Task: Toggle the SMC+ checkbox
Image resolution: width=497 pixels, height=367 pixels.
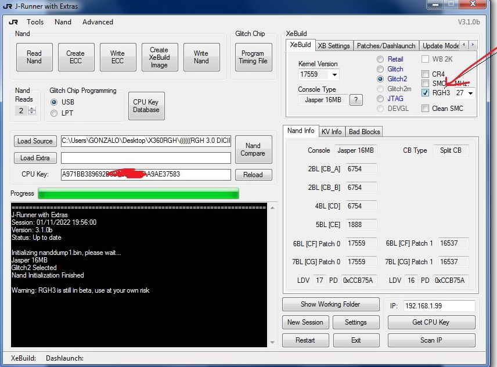Action: (426, 84)
